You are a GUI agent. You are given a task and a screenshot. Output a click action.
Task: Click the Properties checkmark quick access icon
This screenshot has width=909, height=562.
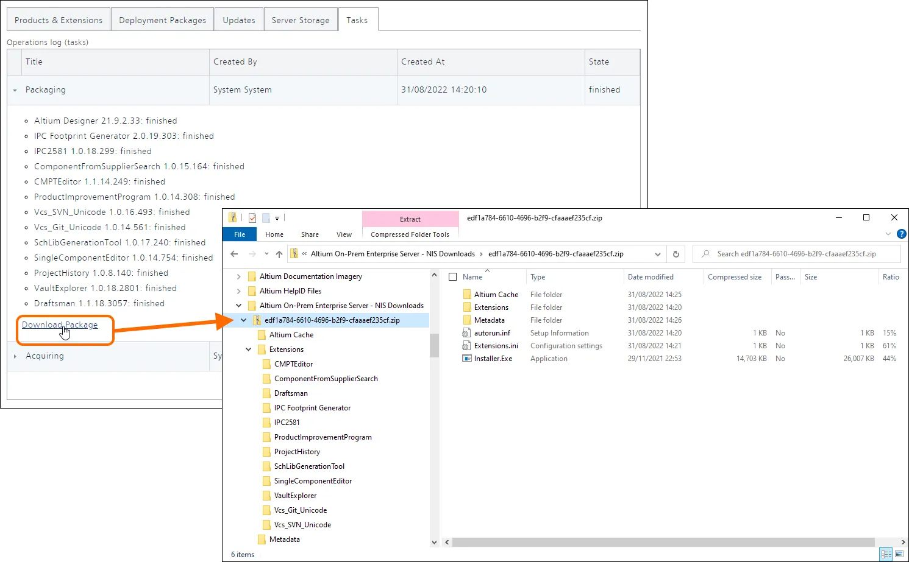(252, 217)
